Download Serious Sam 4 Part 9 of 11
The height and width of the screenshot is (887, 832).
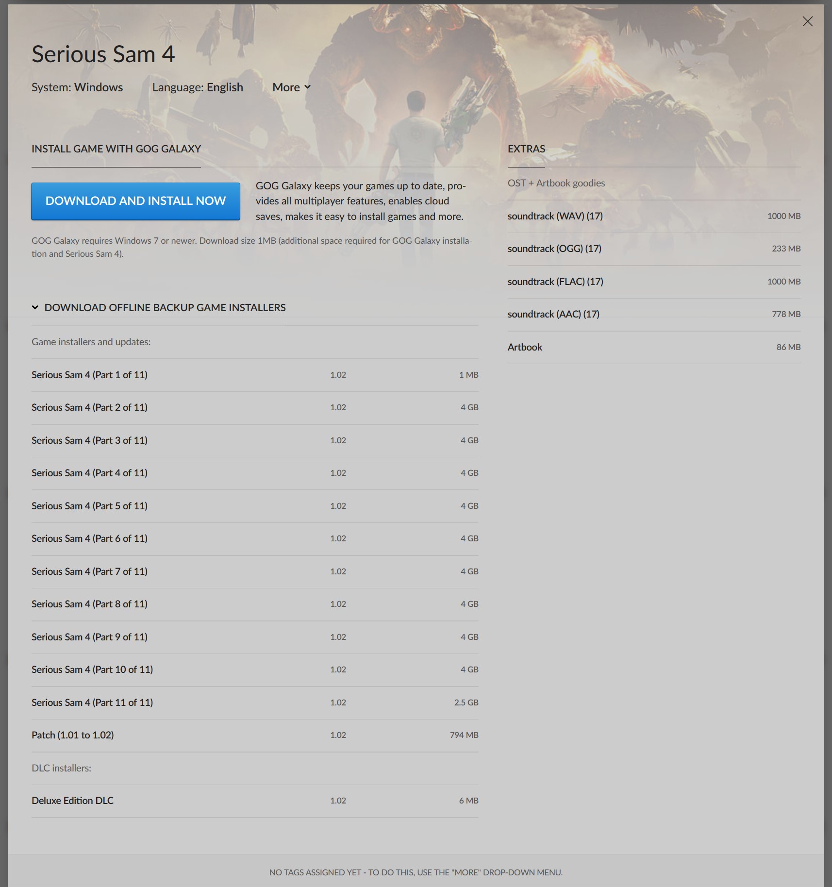point(255,637)
